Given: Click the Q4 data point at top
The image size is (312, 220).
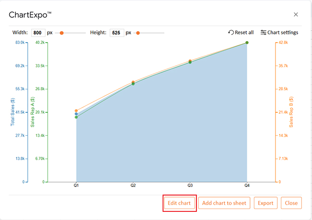Looking at the screenshot, I should (x=247, y=43).
